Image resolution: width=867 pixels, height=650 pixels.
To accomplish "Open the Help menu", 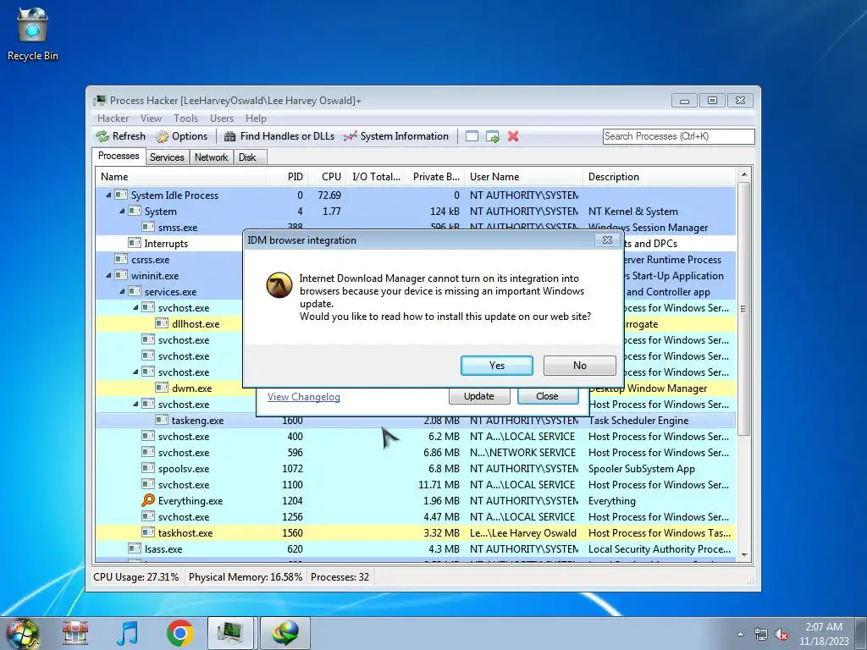I will pyautogui.click(x=256, y=118).
